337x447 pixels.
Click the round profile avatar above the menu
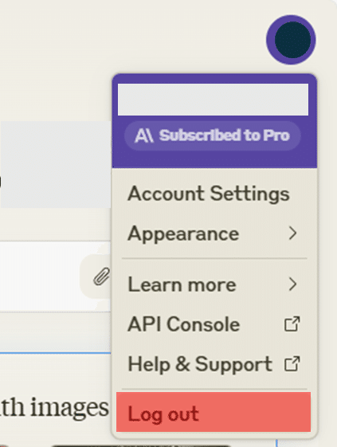coord(291,40)
